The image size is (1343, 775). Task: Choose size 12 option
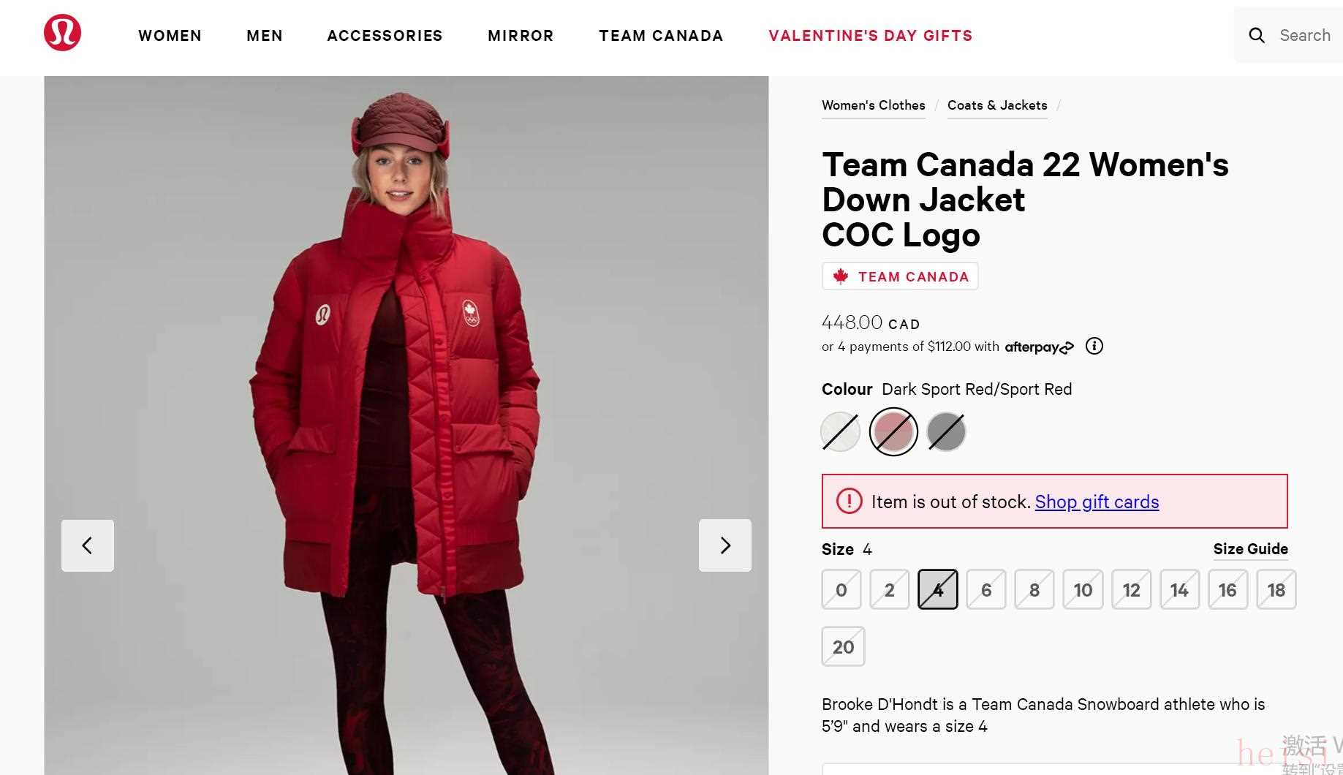tap(1131, 589)
